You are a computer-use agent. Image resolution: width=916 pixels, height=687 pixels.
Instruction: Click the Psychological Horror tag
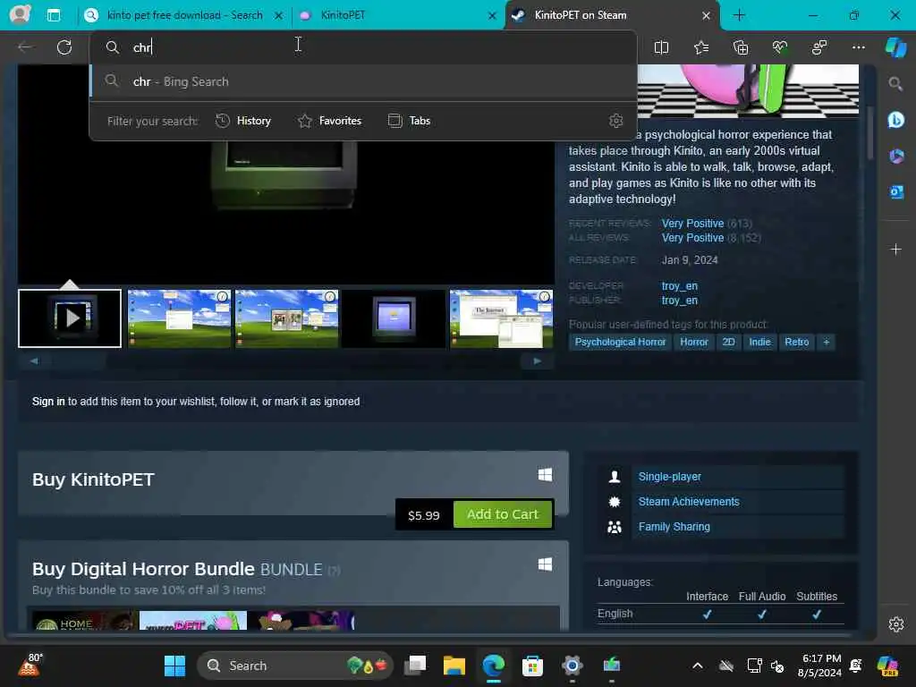620,342
